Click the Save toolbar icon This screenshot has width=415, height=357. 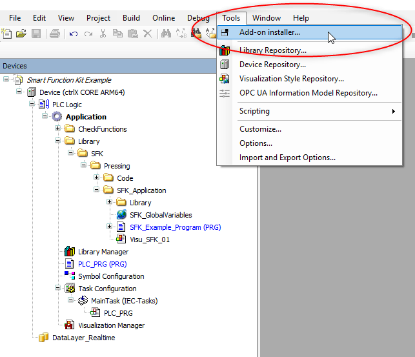(36, 34)
